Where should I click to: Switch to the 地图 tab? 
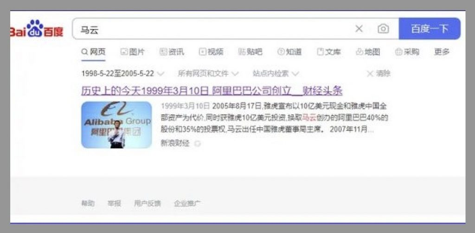point(368,52)
